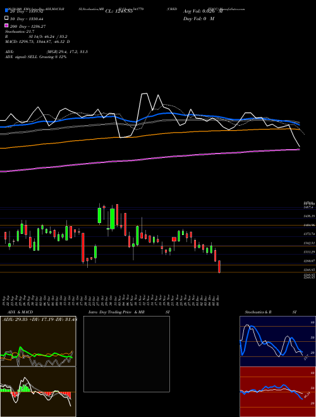Open the MACD histogram chart panel
316x417 pixels.
(x=38, y=392)
